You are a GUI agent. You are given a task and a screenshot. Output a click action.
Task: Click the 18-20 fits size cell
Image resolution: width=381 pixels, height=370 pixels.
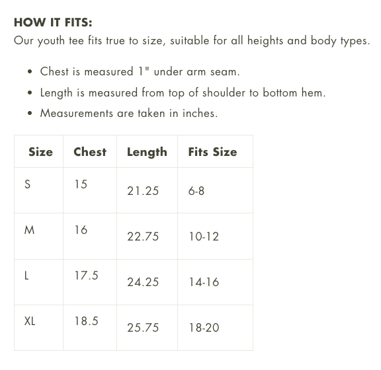point(204,328)
